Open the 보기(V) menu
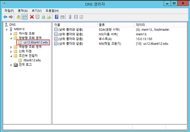The height and width of the screenshot is (132, 190). click(37, 11)
